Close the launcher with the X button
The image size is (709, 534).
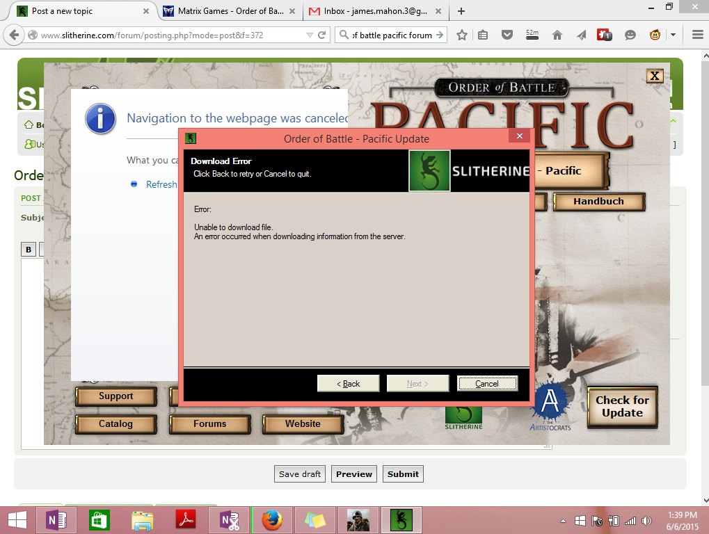pyautogui.click(x=655, y=76)
